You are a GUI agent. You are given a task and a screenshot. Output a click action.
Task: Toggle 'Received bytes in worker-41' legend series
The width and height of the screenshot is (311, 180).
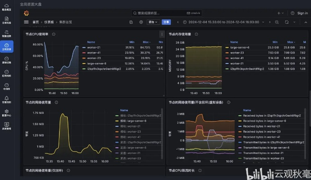262,137
